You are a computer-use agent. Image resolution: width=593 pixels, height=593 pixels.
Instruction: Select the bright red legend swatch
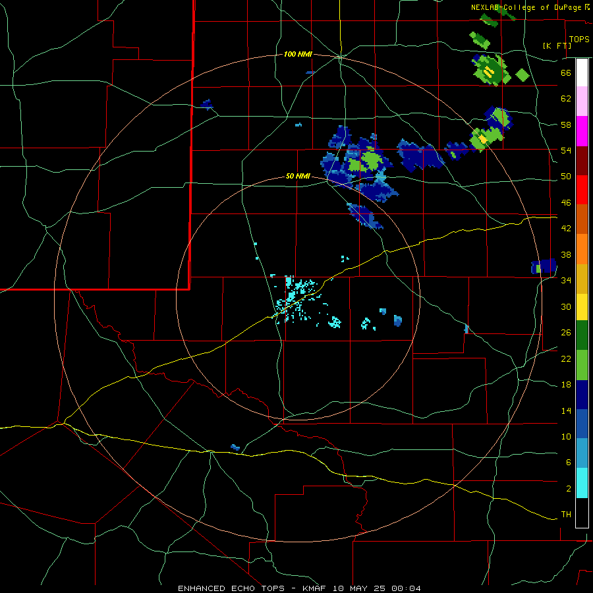point(582,190)
